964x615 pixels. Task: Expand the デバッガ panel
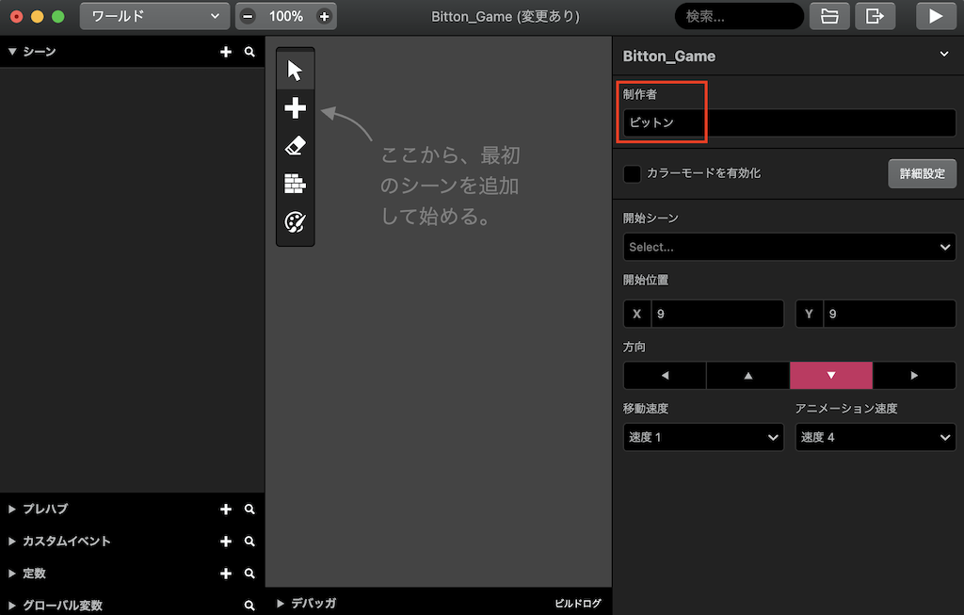[x=281, y=604]
